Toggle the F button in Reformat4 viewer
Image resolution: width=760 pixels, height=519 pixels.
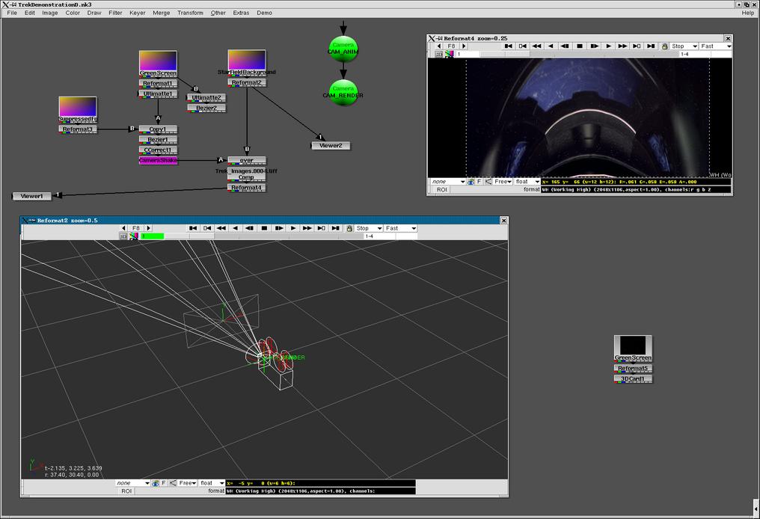479,182
